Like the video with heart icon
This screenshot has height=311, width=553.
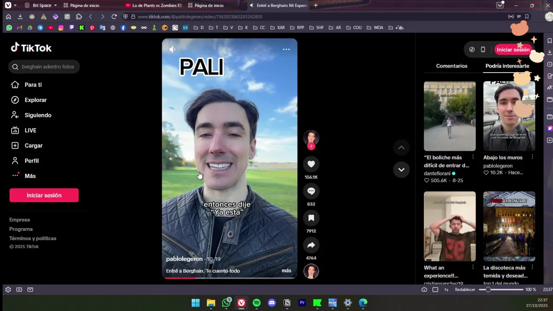(311, 164)
